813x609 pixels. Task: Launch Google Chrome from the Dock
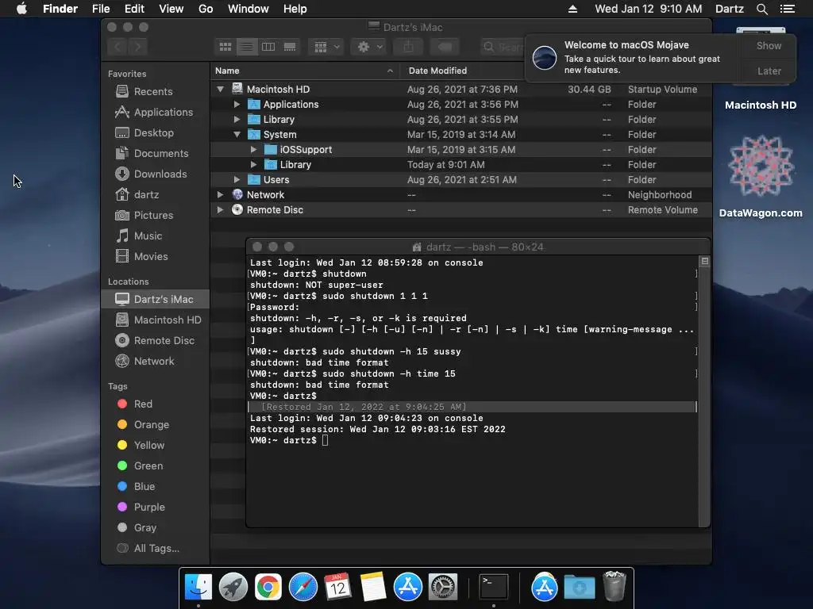pyautogui.click(x=268, y=587)
